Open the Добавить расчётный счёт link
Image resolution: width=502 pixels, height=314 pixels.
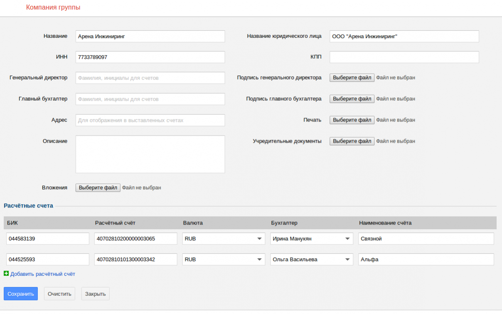click(x=43, y=274)
